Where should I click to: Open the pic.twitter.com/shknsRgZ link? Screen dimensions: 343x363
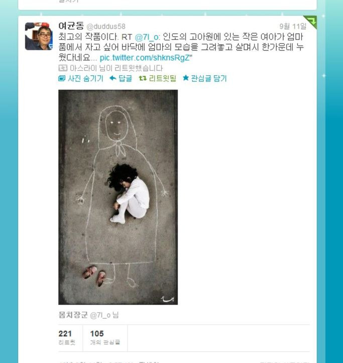tap(145, 58)
